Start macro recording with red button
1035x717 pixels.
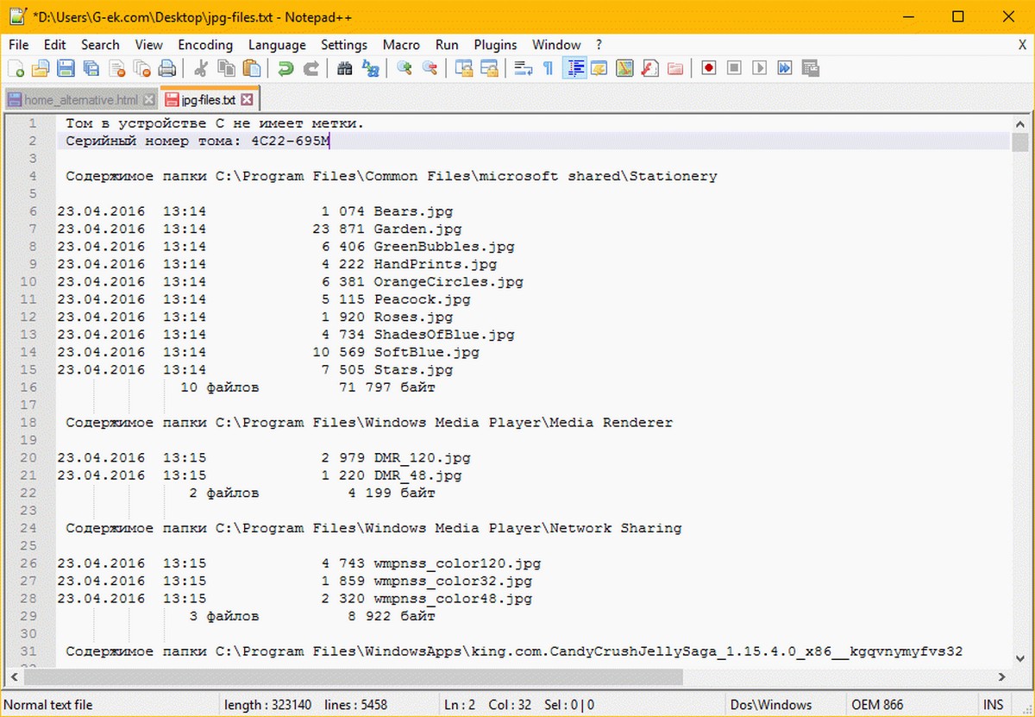(709, 68)
